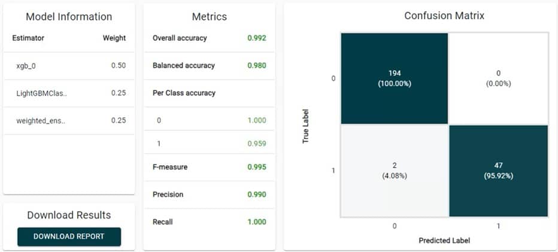Click the false positive cell showing 0
This screenshot has height=252, width=558.
pos(498,78)
